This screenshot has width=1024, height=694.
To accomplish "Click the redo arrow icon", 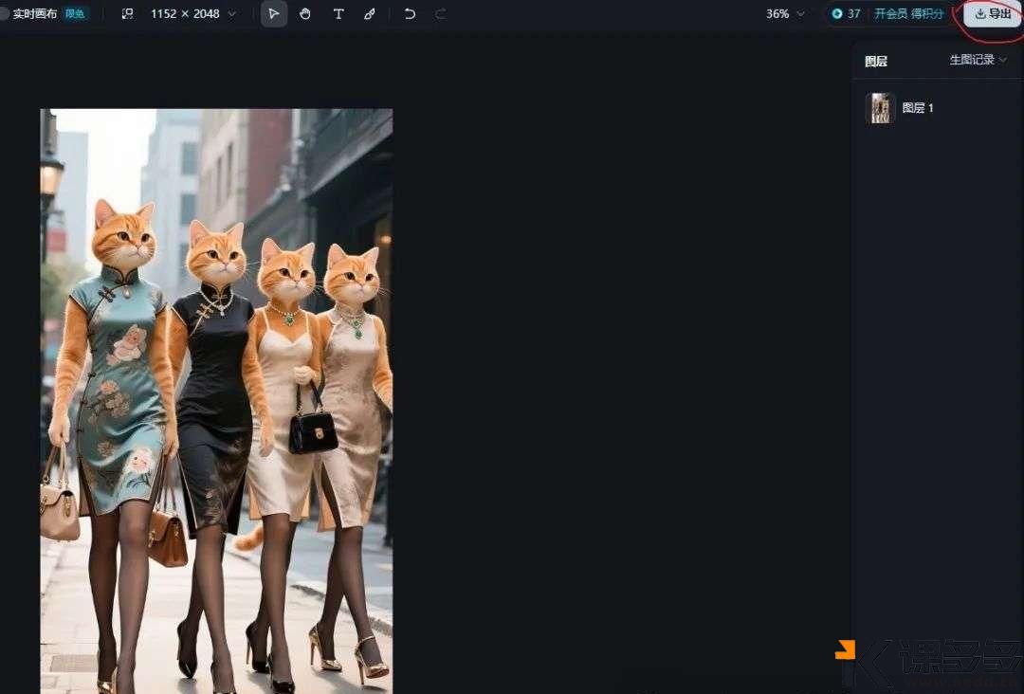I will click(x=440, y=14).
